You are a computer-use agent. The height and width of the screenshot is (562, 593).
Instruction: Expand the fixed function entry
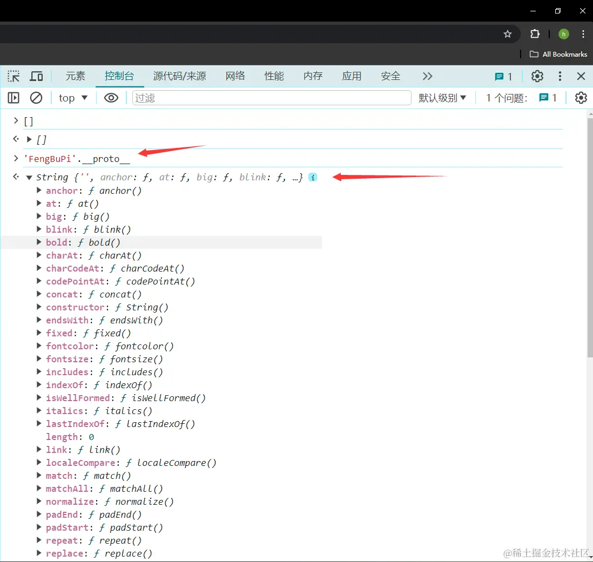point(38,333)
